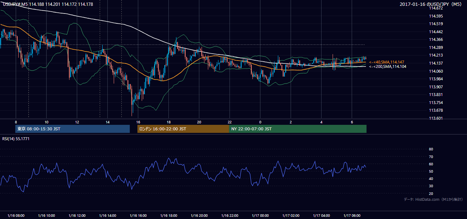Click RSI scale value 50
The width and height of the screenshot is (467, 219).
pyautogui.click(x=431, y=171)
